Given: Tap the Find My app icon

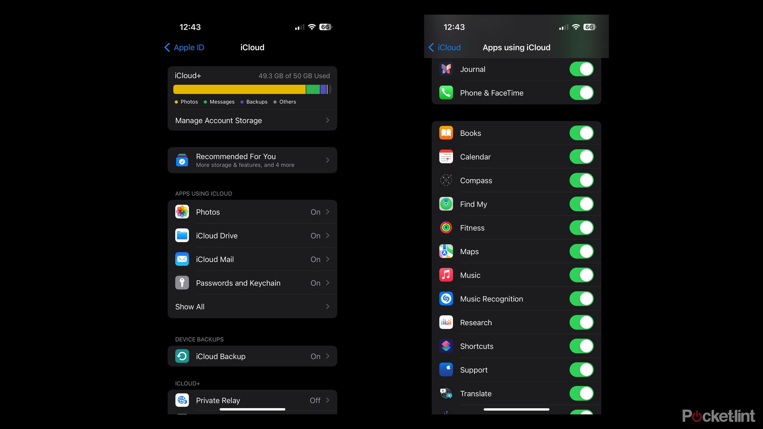Looking at the screenshot, I should [446, 204].
